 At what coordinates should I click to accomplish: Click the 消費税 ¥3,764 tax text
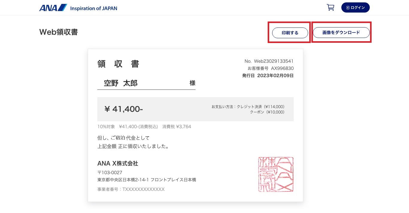click(x=177, y=127)
